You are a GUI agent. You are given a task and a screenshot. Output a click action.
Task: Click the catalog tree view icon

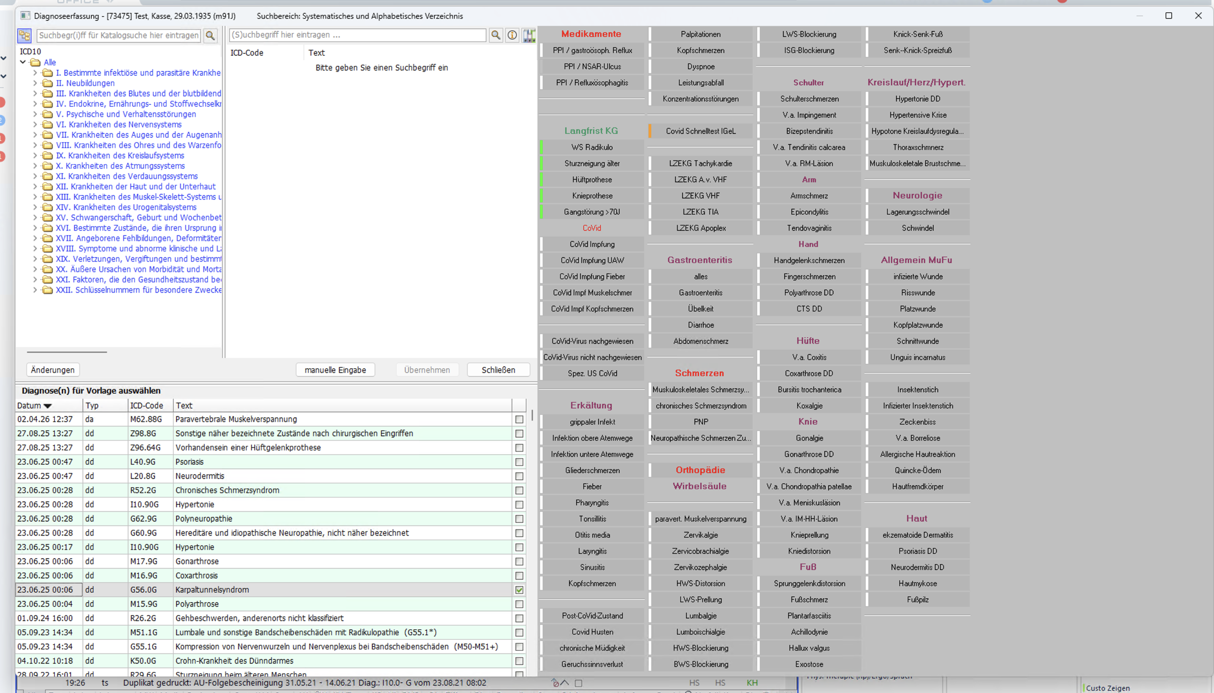[24, 35]
